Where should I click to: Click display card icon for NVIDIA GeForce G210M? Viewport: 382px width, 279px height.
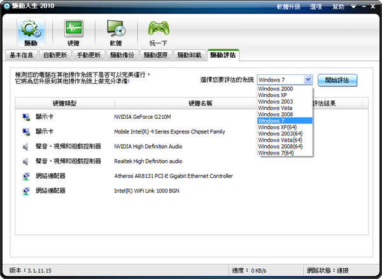(x=26, y=117)
